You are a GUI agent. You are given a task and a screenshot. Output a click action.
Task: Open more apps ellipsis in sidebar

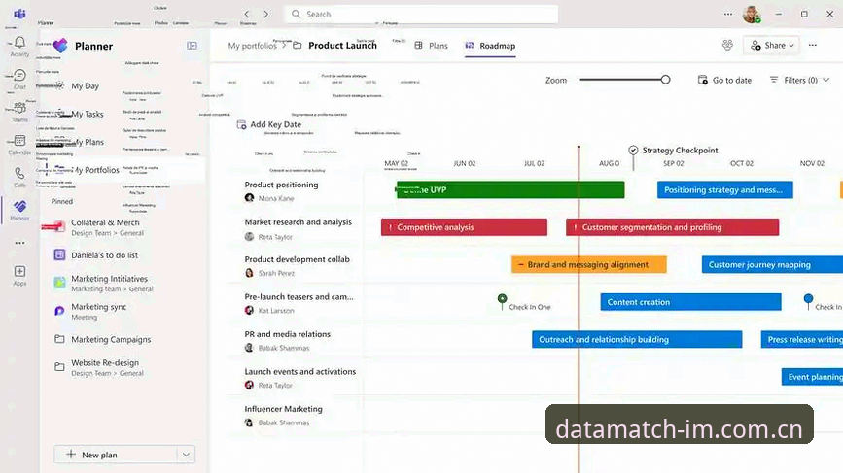click(19, 243)
